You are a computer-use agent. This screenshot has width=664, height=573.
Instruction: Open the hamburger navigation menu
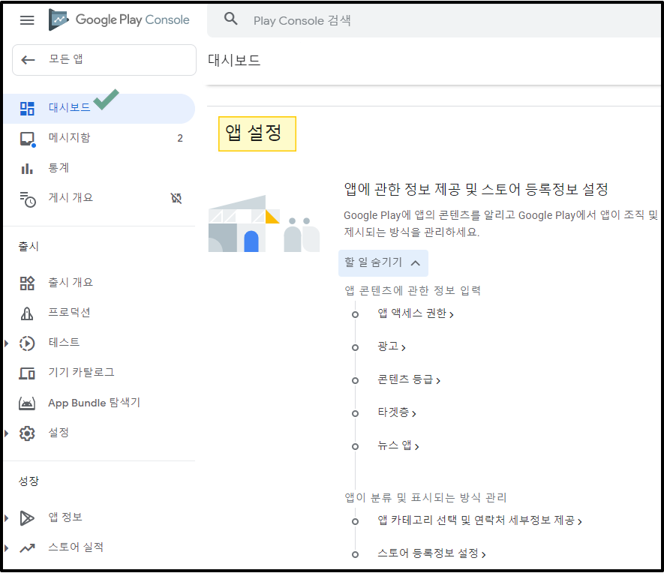pos(27,20)
